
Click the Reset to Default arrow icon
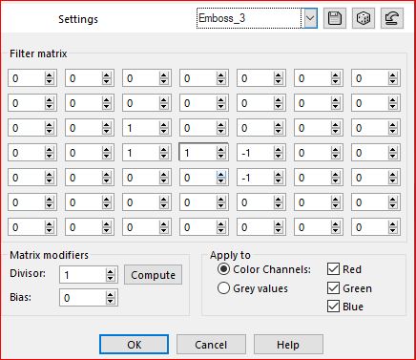(392, 18)
